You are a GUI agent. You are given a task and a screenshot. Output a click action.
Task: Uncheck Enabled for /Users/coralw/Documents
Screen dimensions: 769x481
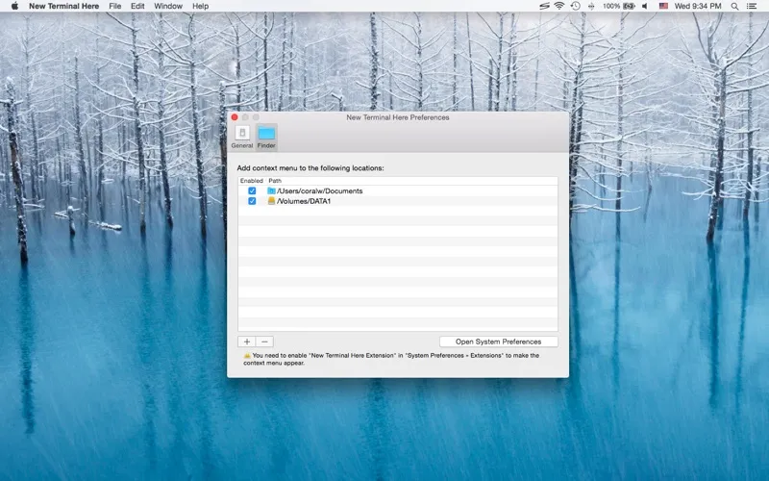pyautogui.click(x=252, y=190)
